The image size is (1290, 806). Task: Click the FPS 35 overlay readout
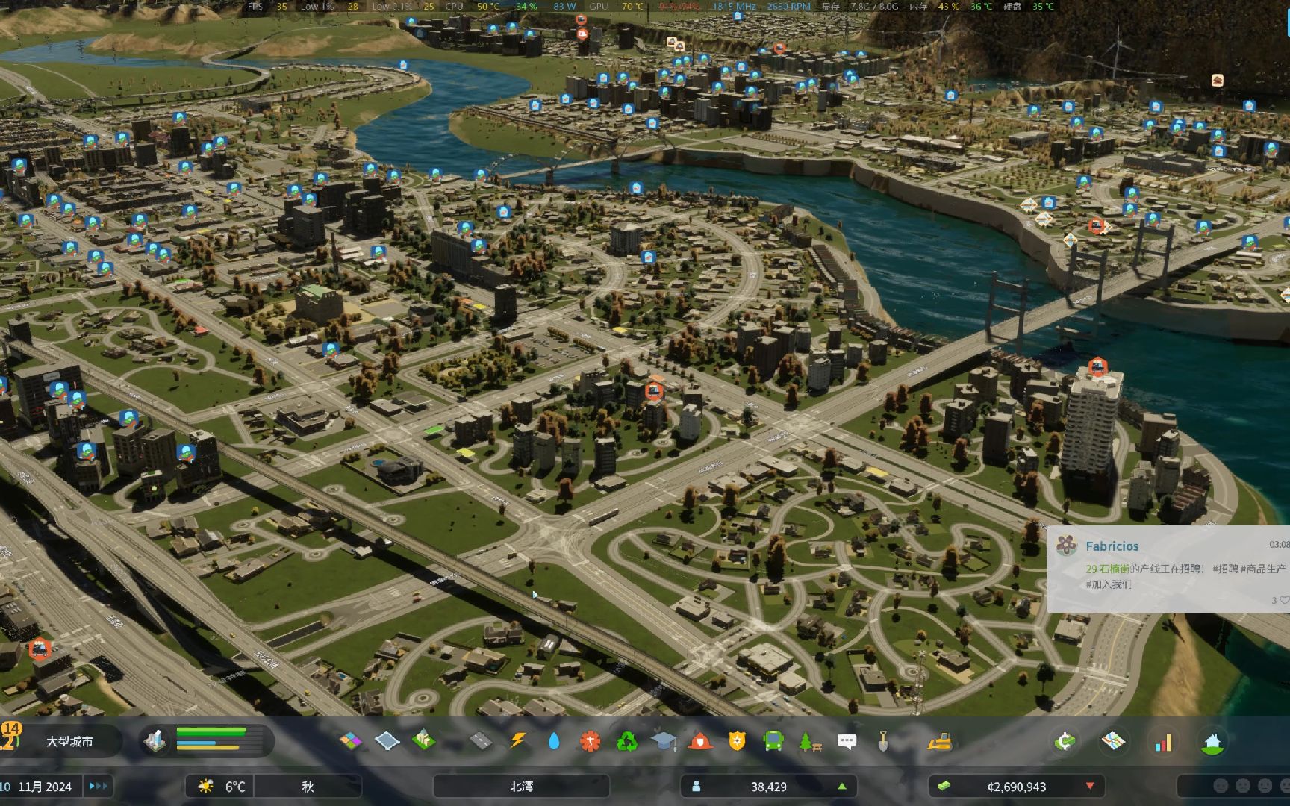[x=267, y=6]
